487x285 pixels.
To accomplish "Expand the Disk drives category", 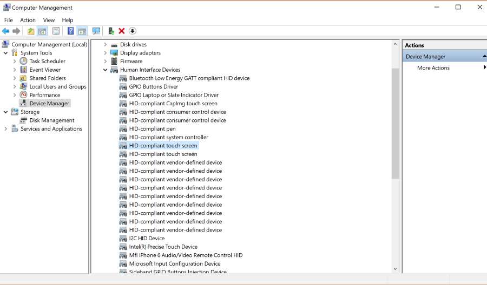I will click(106, 44).
